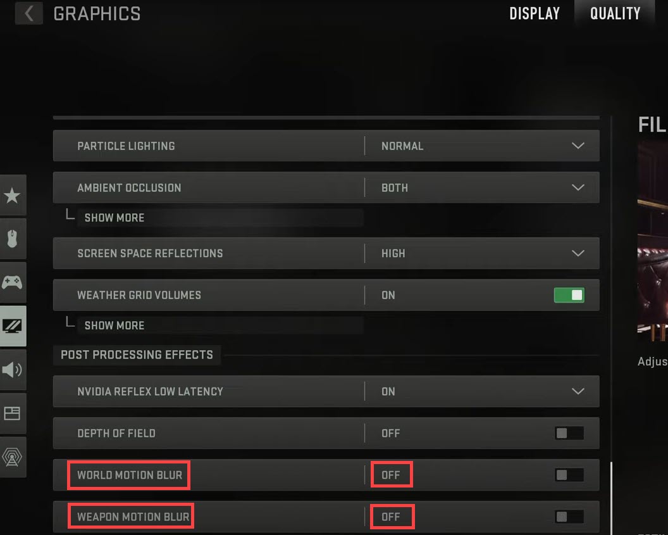Switch to the Display tab
Screen dimensions: 668x535
pyautogui.click(x=535, y=13)
